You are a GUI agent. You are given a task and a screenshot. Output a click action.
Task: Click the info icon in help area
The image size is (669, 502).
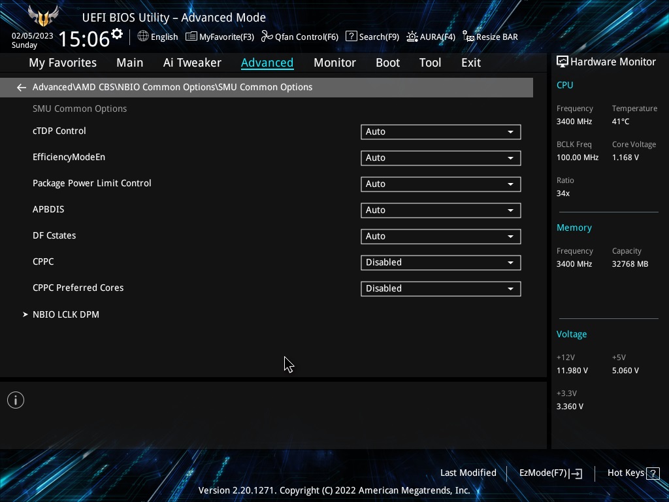tap(16, 400)
